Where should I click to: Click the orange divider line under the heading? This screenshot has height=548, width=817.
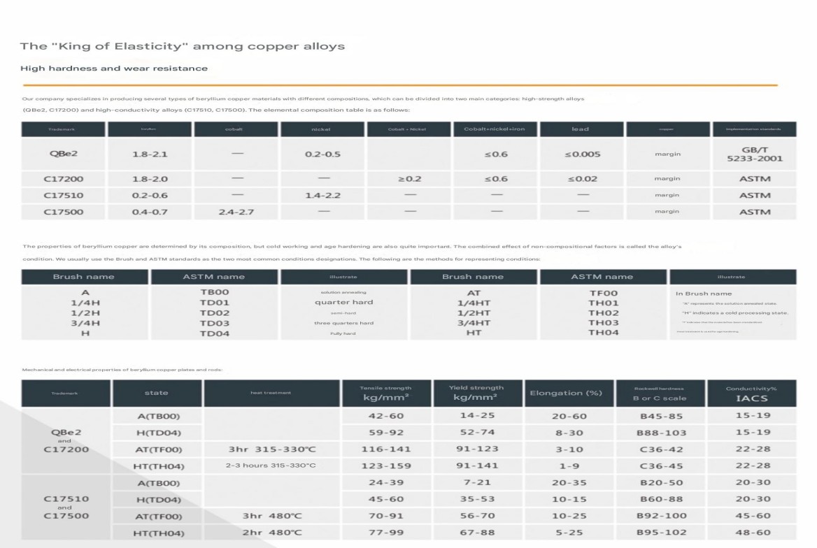[x=399, y=85]
